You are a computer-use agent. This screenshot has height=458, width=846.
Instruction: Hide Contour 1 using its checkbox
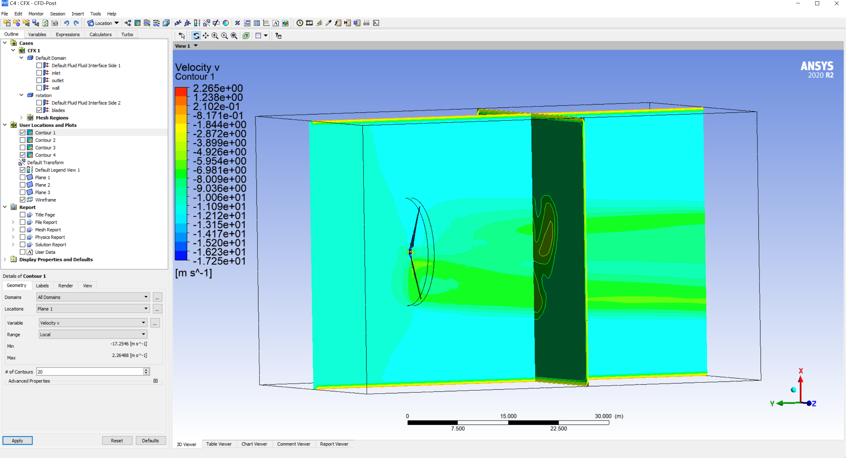[23, 133]
